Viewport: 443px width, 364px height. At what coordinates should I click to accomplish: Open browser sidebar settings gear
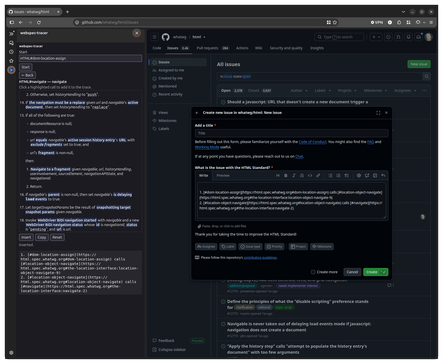click(x=11, y=353)
